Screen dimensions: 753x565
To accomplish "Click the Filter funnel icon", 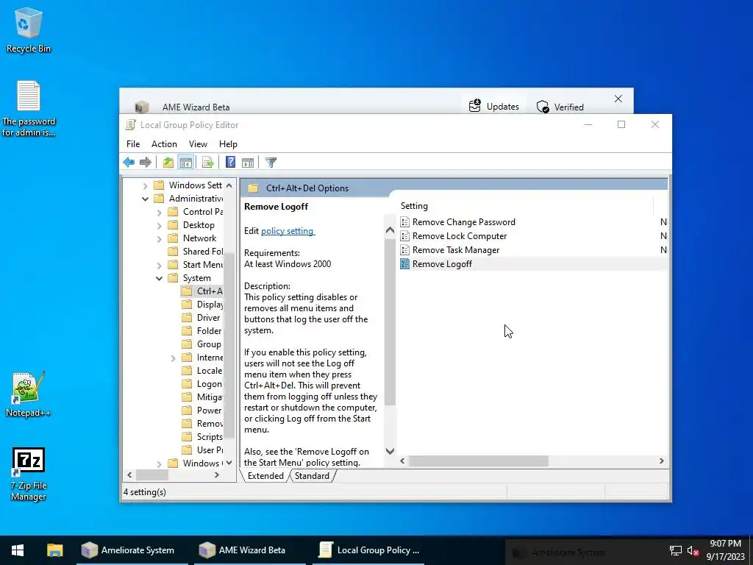I will tap(271, 163).
